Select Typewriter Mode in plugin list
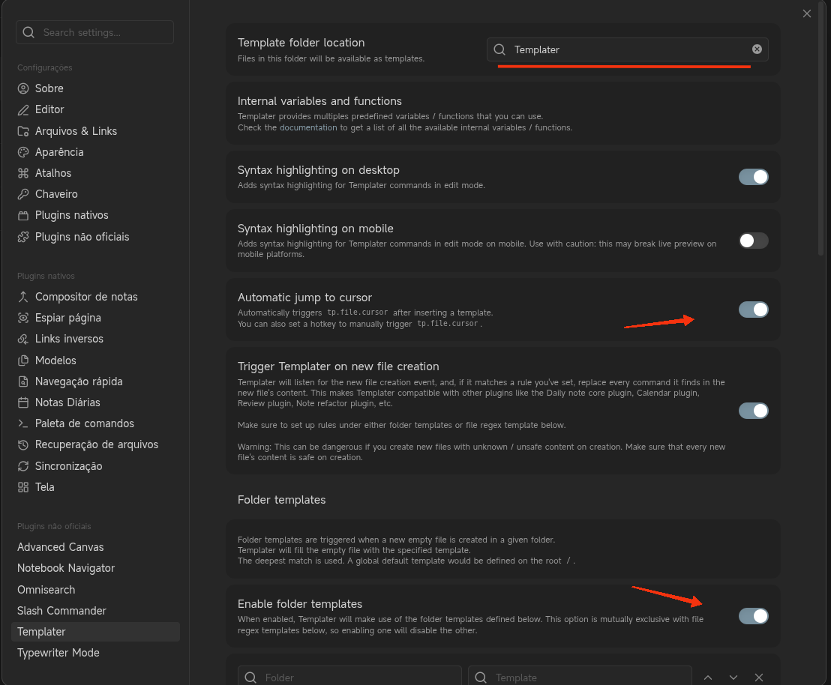 (x=58, y=653)
